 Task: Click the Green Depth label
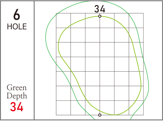coord(17,92)
